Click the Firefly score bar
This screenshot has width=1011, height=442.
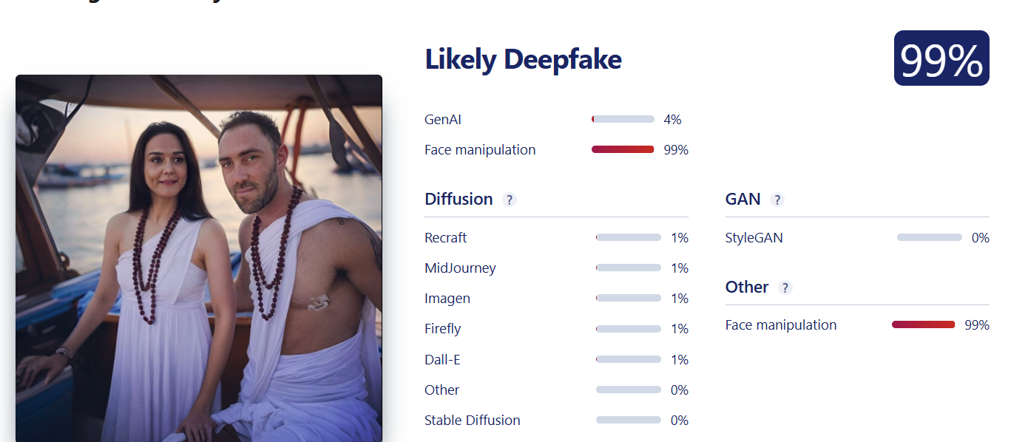628,329
